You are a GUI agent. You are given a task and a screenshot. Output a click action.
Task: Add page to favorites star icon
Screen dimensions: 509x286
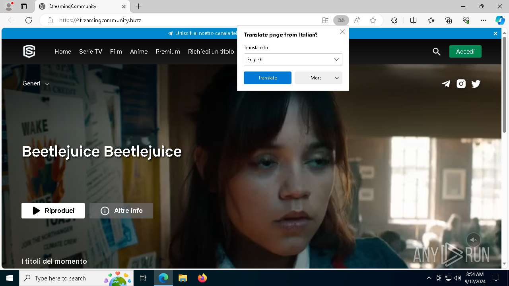373,20
